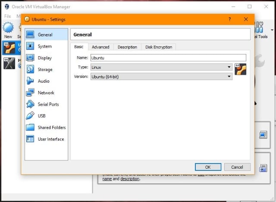
Task: Open the Serial Ports settings category
Action: coord(46,104)
